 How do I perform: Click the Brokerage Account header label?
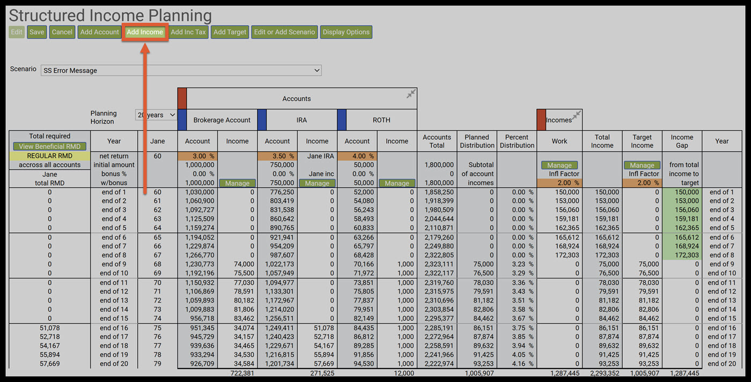pos(222,120)
